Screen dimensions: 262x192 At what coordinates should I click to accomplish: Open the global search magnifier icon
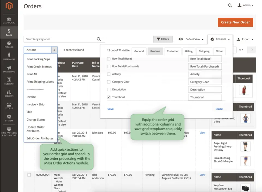pyautogui.click(x=230, y=5)
